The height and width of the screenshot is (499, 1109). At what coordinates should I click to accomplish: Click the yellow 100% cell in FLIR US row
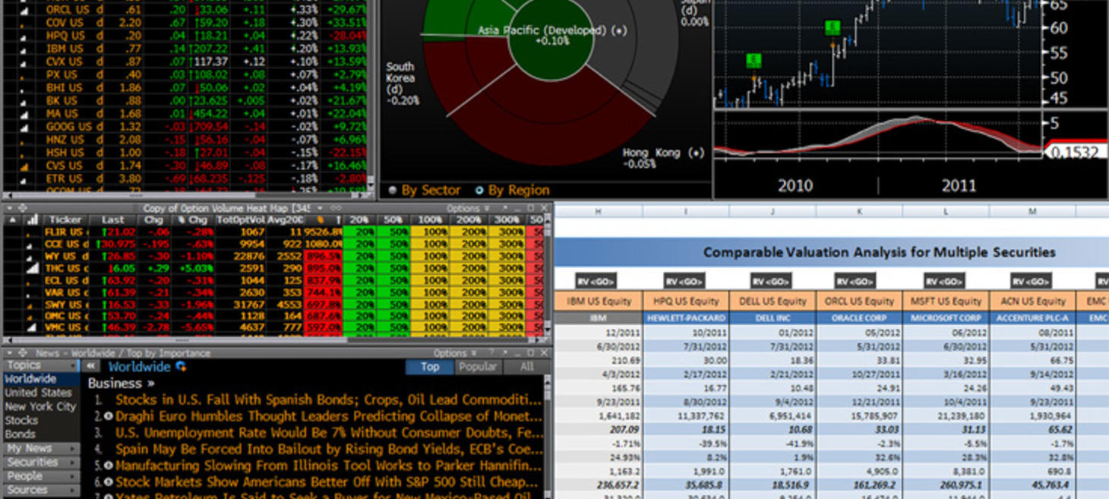coord(429,232)
